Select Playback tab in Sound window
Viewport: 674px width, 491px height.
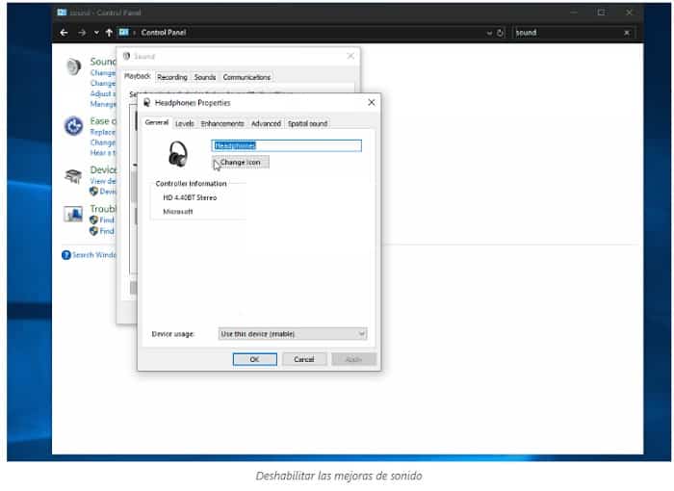[137, 76]
